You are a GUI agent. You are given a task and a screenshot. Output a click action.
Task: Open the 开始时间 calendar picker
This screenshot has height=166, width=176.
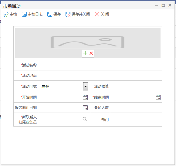tap(85, 97)
